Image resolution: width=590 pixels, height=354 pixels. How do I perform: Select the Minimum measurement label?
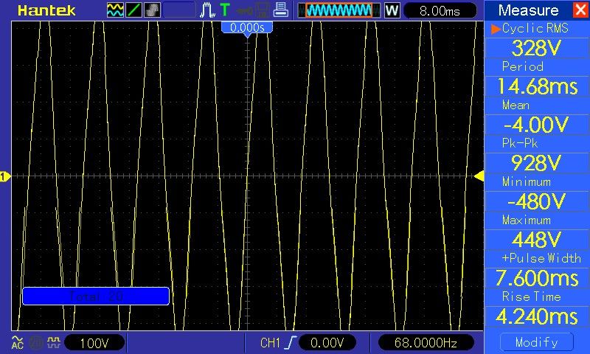coord(527,181)
